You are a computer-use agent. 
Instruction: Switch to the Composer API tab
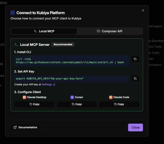(110, 31)
